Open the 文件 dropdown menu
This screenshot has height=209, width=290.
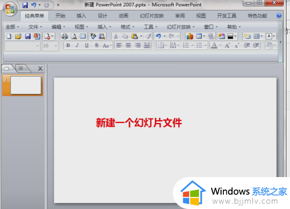click(35, 27)
